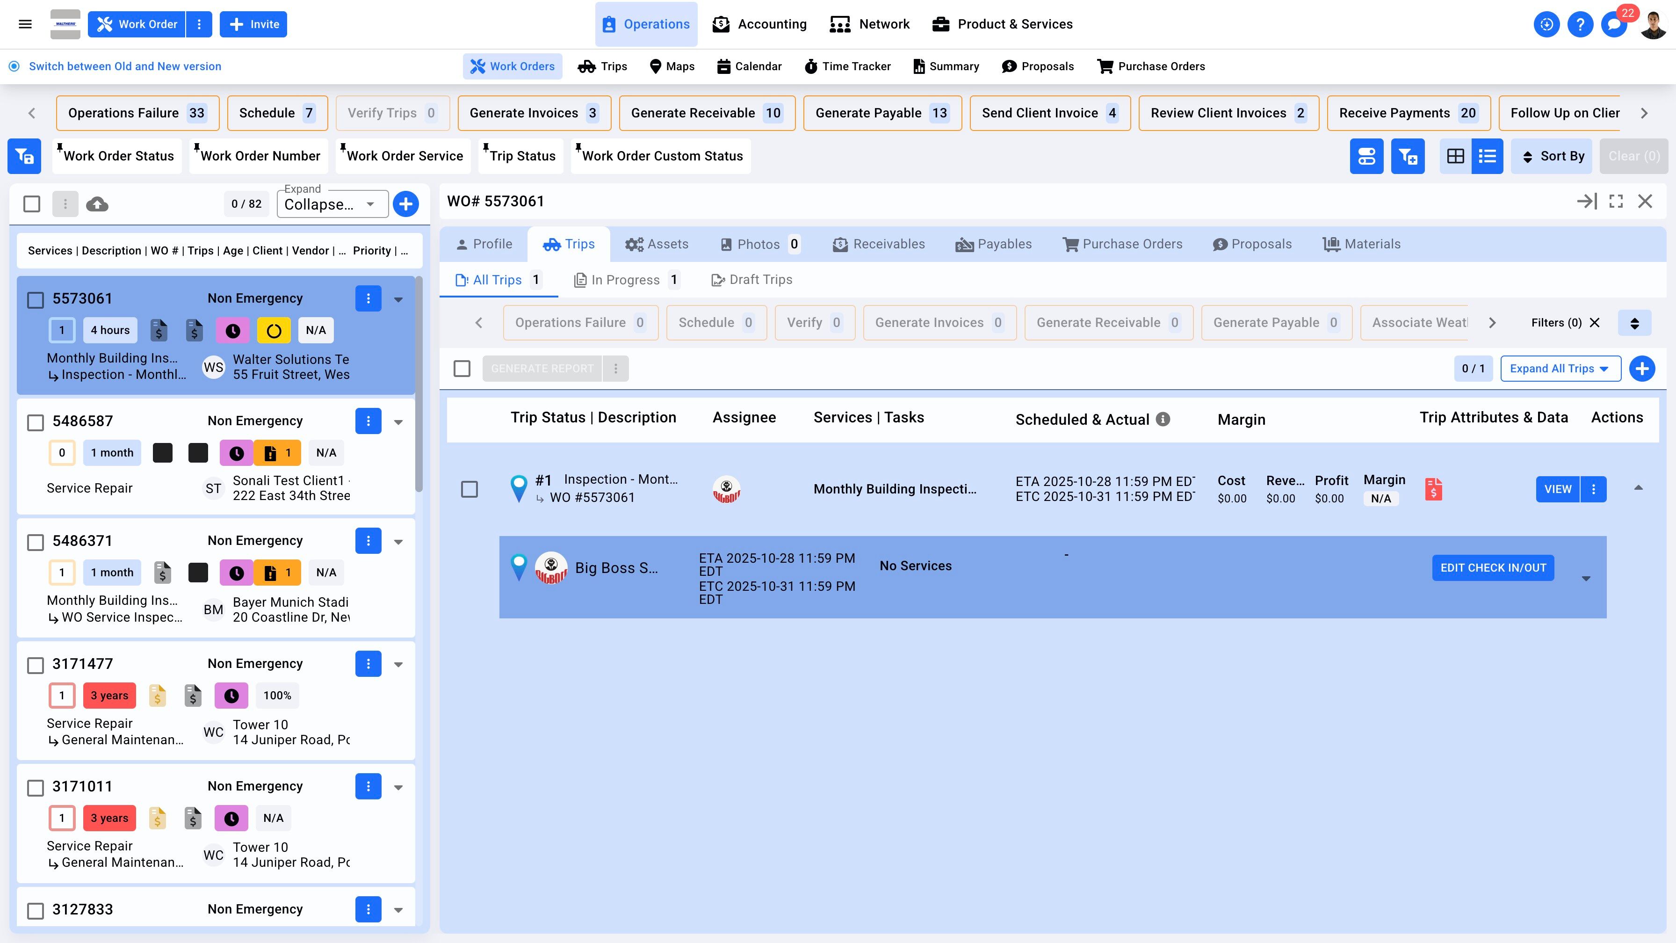Click the EDIT CHECK IN/OUT button
Viewport: 1676px width, 943px height.
point(1493,568)
